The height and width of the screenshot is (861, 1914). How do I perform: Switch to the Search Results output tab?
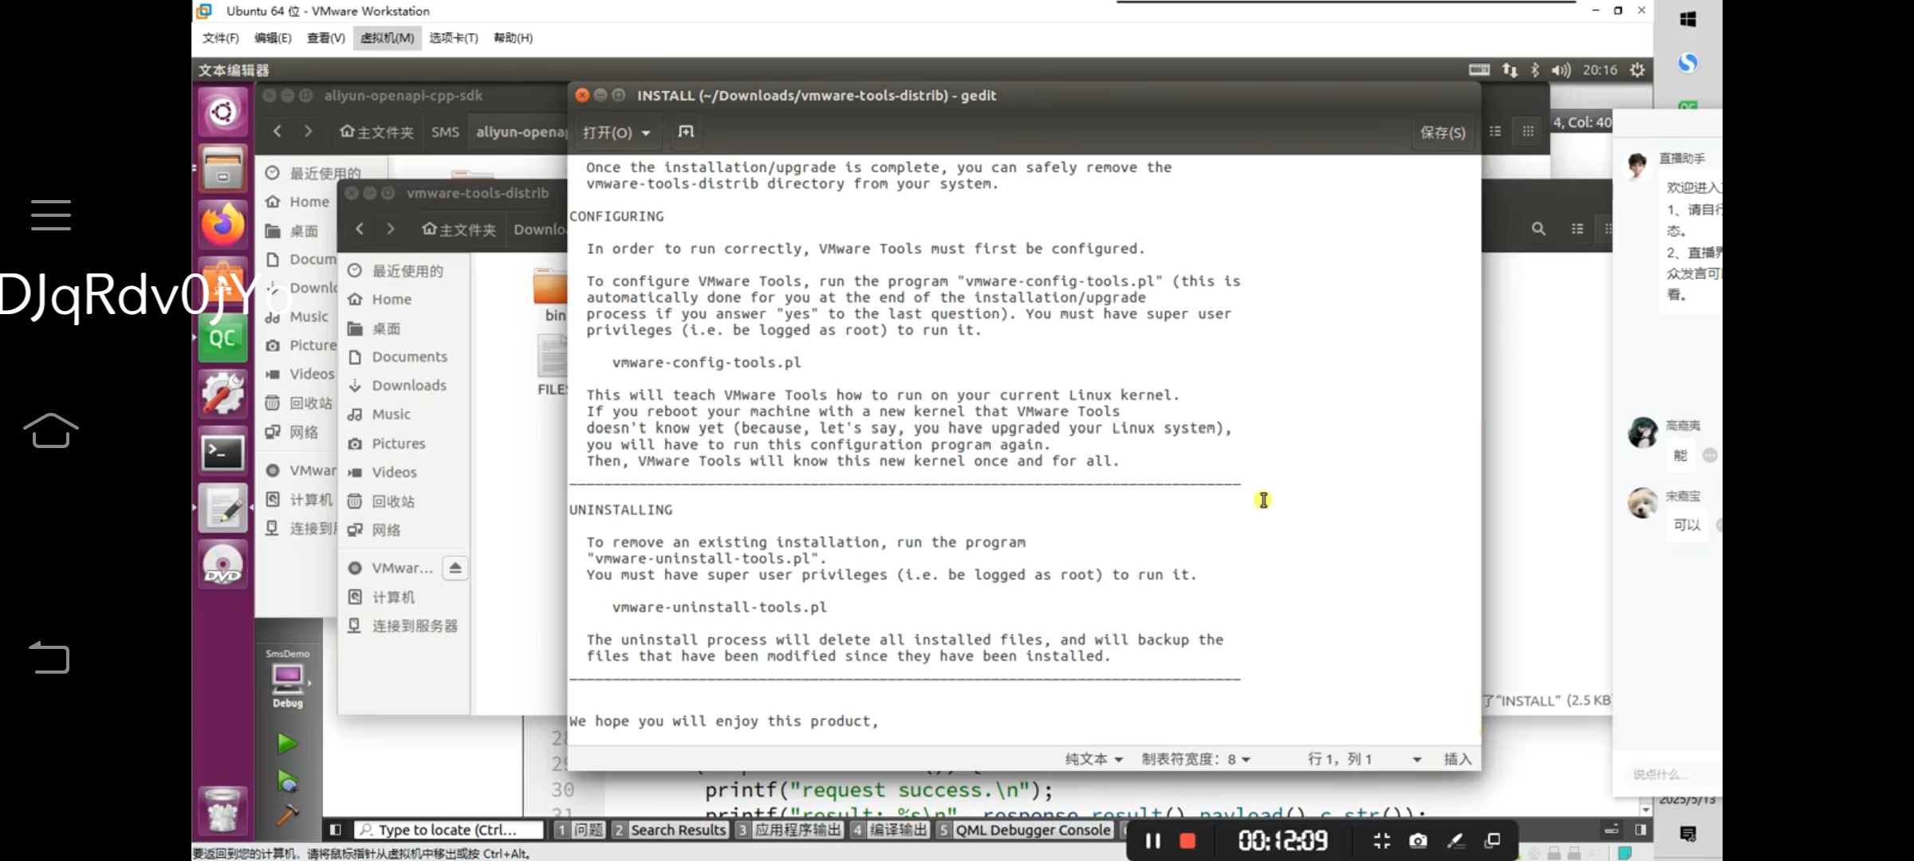(670, 830)
